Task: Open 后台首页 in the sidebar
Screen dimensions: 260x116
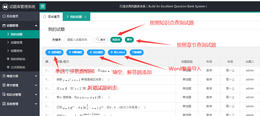Action: click(x=12, y=16)
